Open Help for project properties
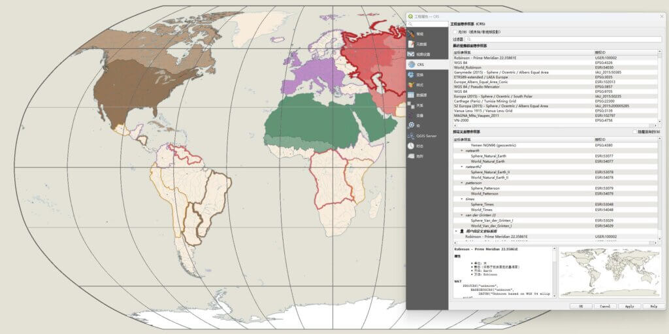Screen dimensions: 669x334 click(x=653, y=307)
